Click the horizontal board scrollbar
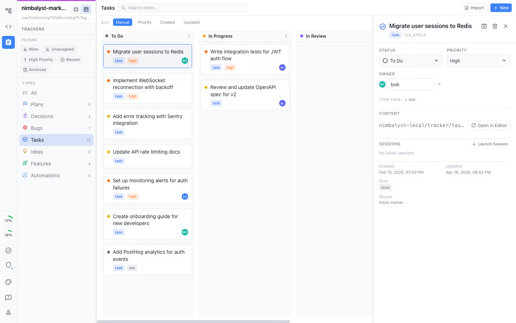Viewport: 516px width, 323px height. pos(193,322)
